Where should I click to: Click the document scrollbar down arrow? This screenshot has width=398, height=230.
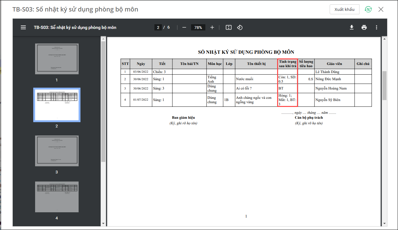tap(384, 223)
